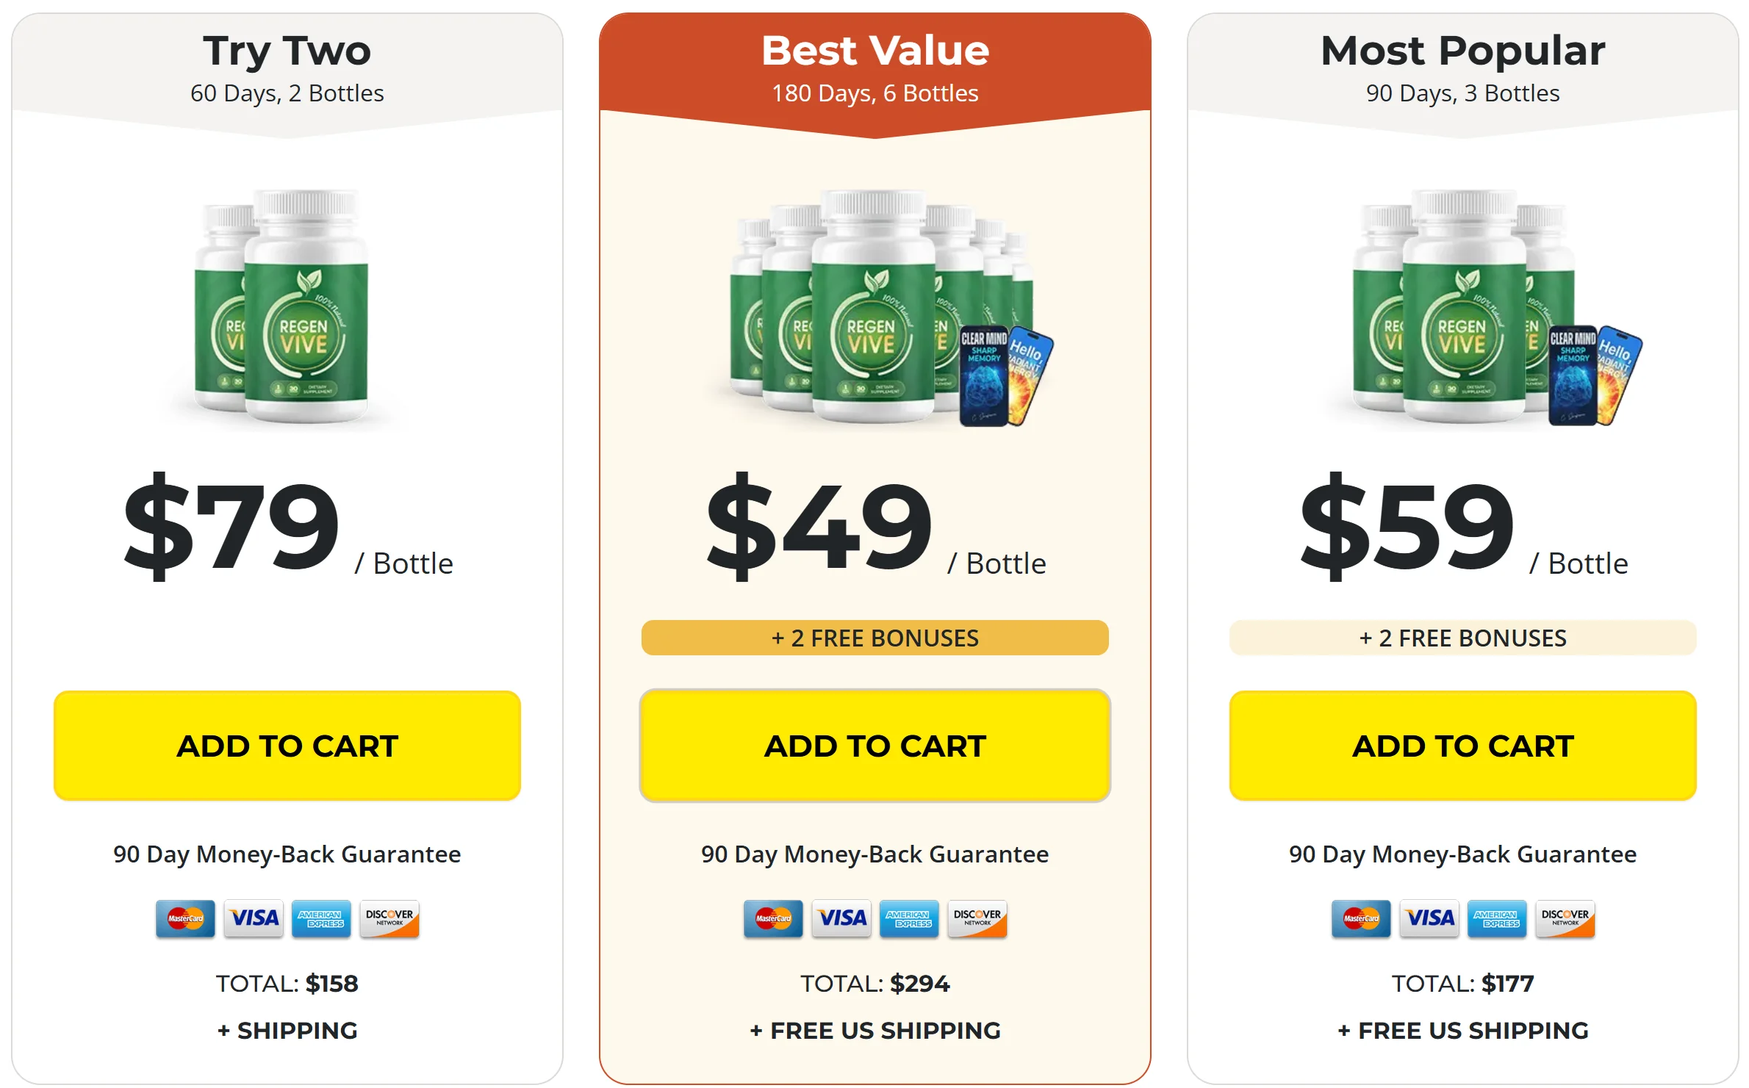Viewport: 1749px width, 1088px height.
Task: Click the gold free bonuses badge in Best Value
Action: pos(875,638)
